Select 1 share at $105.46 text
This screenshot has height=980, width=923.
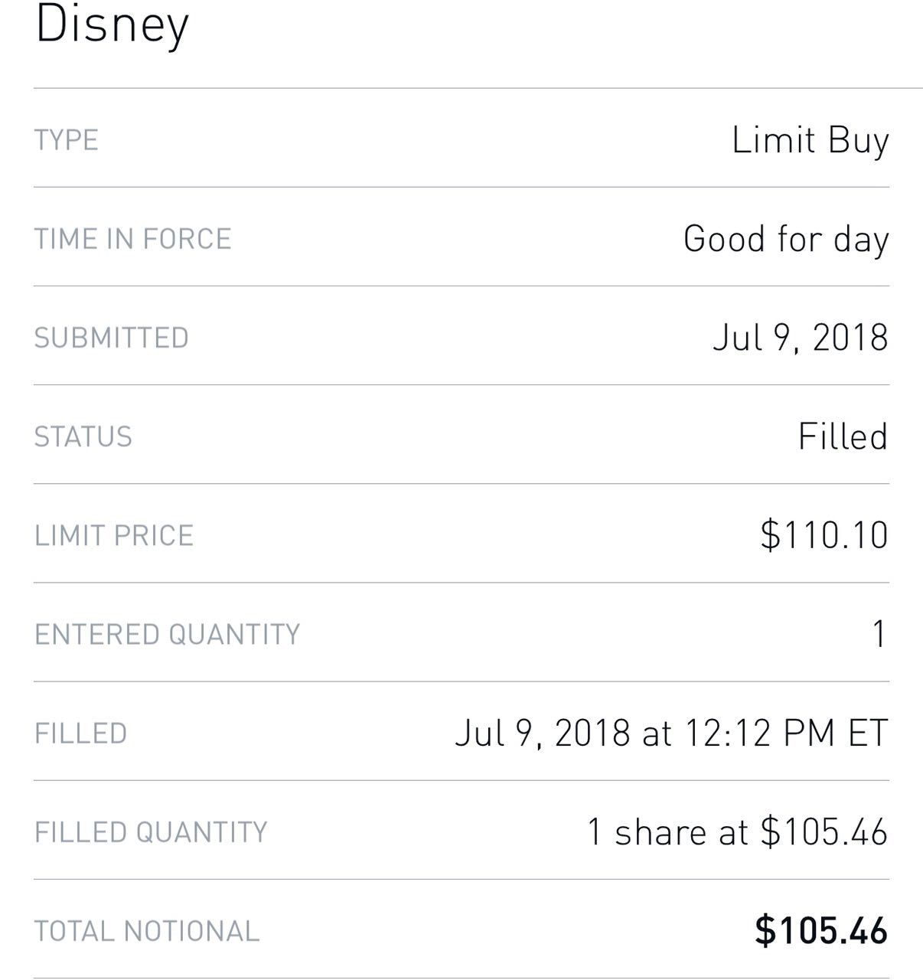[x=737, y=832]
